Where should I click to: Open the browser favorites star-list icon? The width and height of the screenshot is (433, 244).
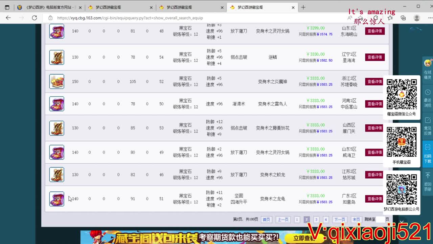[391, 18]
